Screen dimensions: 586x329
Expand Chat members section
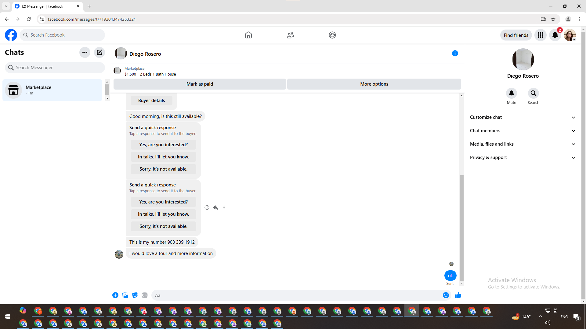coord(523,131)
